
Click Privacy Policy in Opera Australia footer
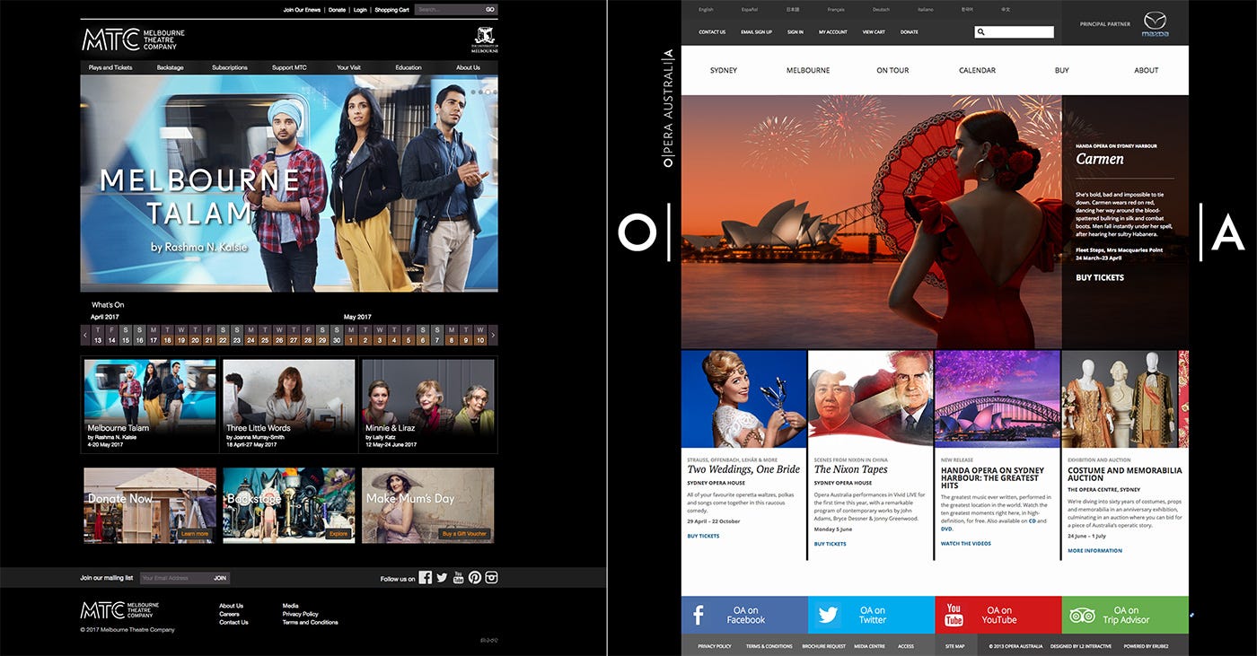pos(715,646)
